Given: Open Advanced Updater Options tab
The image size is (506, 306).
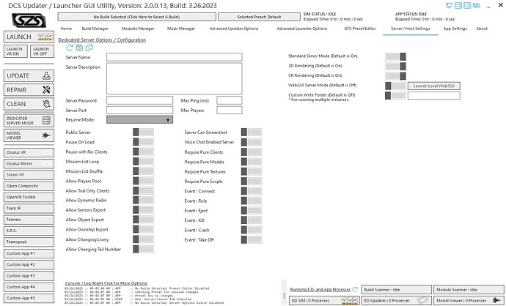Looking at the screenshot, I should click(234, 29).
